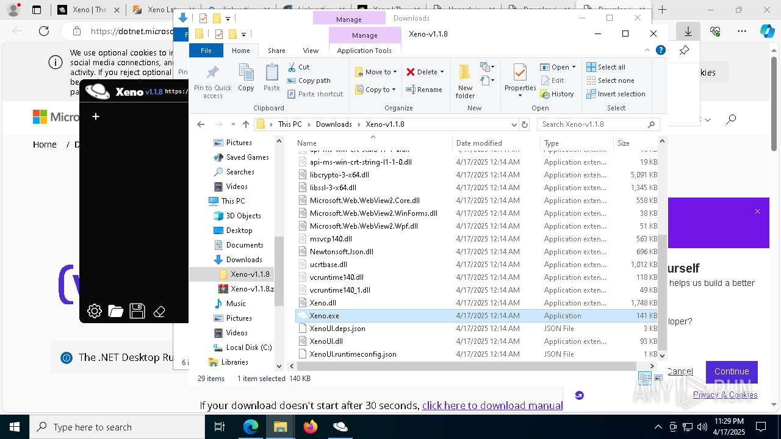Click Select none in ribbon

(610, 80)
